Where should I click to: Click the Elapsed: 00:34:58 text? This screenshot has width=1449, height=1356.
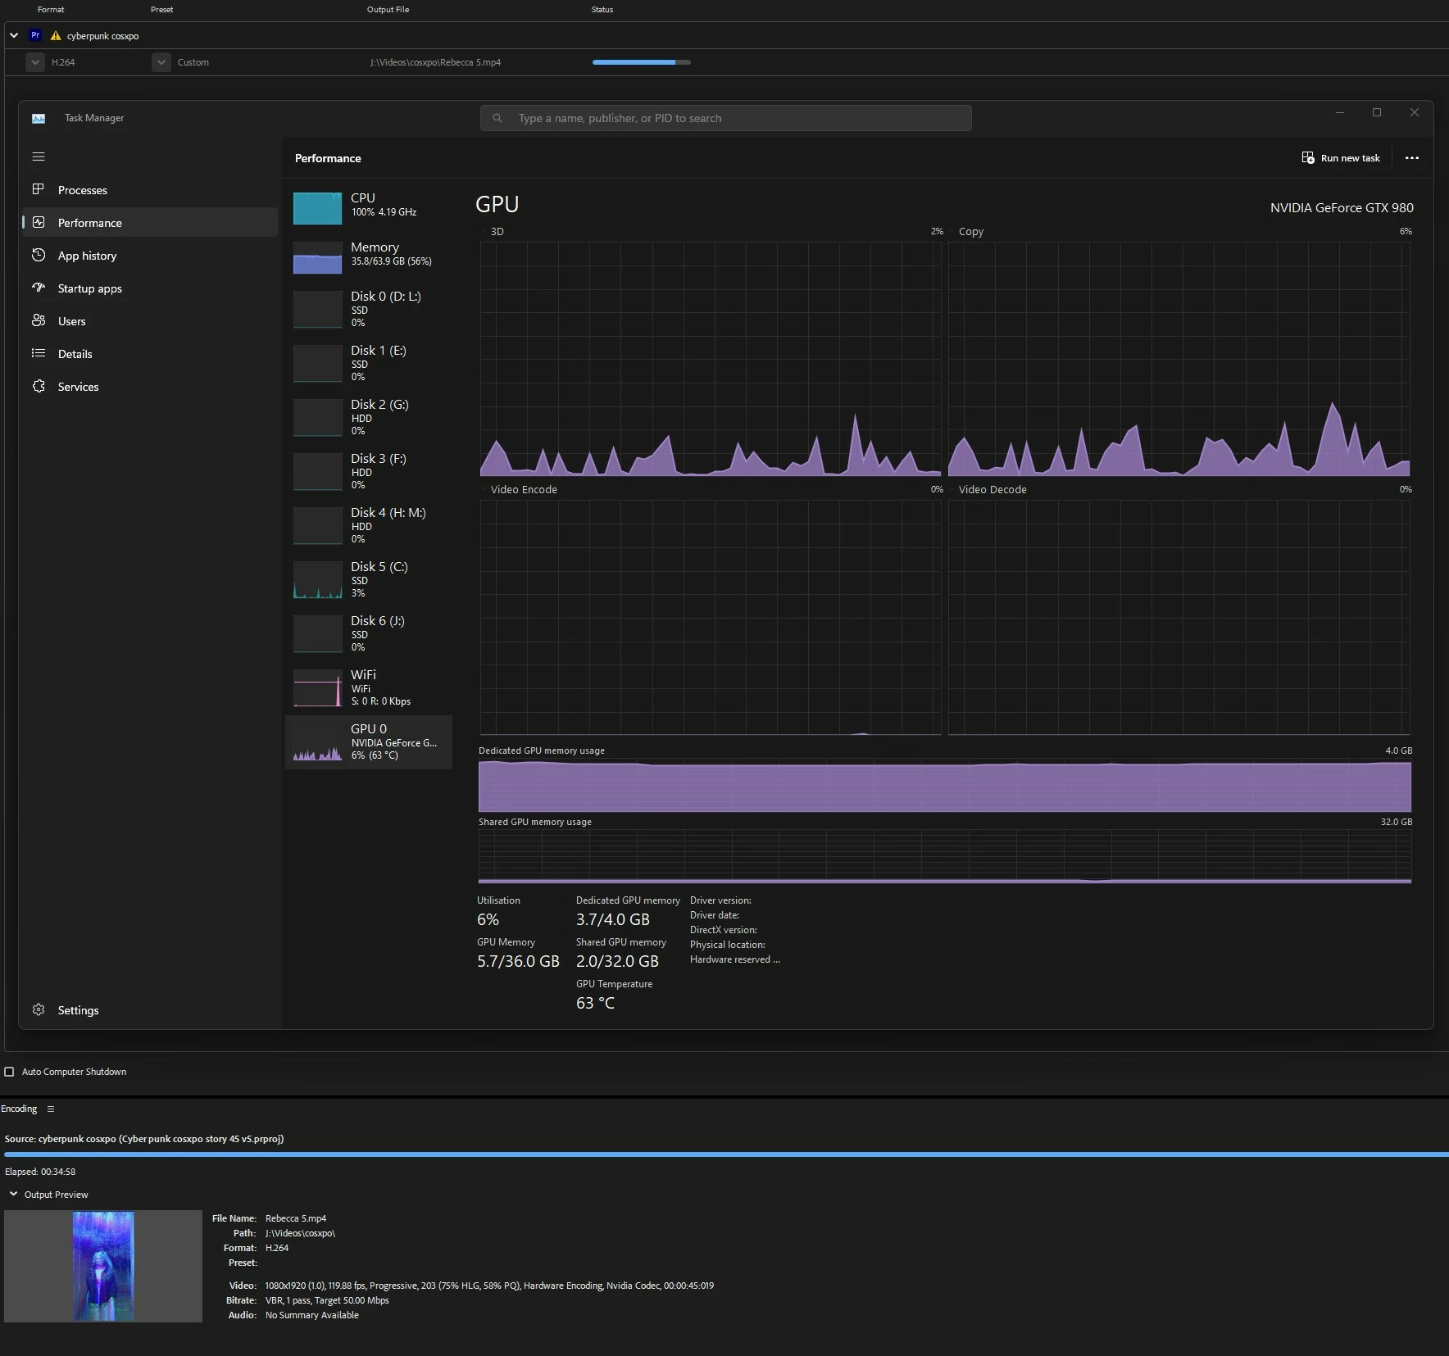[40, 1172]
